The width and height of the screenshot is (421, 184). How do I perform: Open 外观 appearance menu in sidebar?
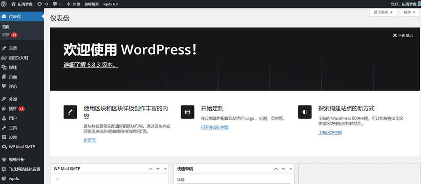click(x=13, y=99)
